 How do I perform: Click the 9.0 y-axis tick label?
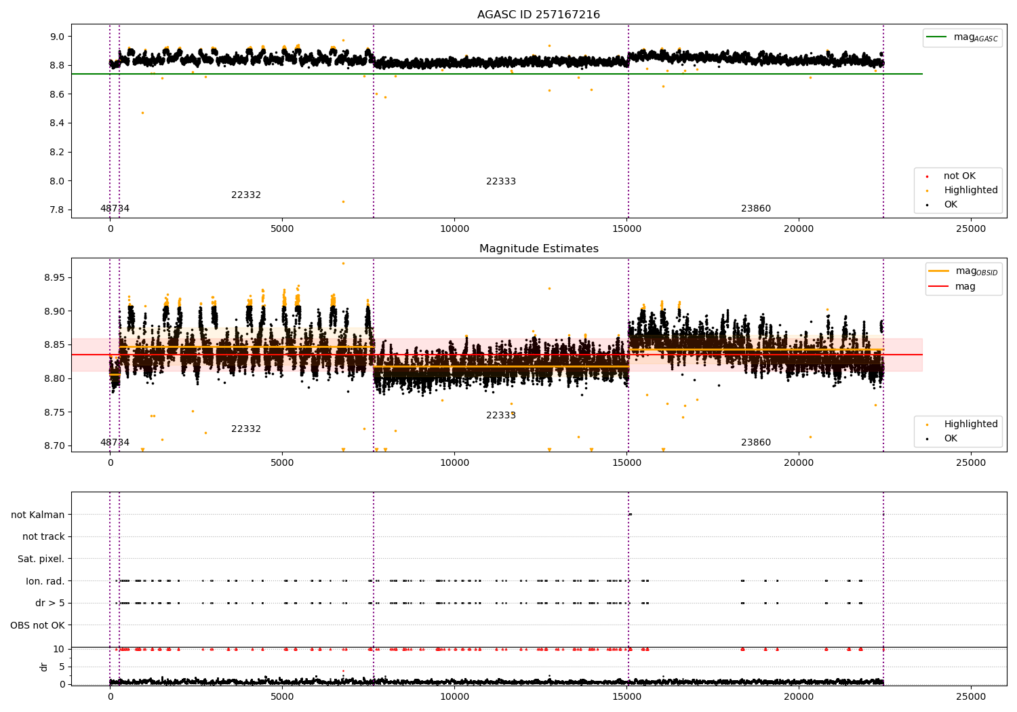tap(58, 37)
